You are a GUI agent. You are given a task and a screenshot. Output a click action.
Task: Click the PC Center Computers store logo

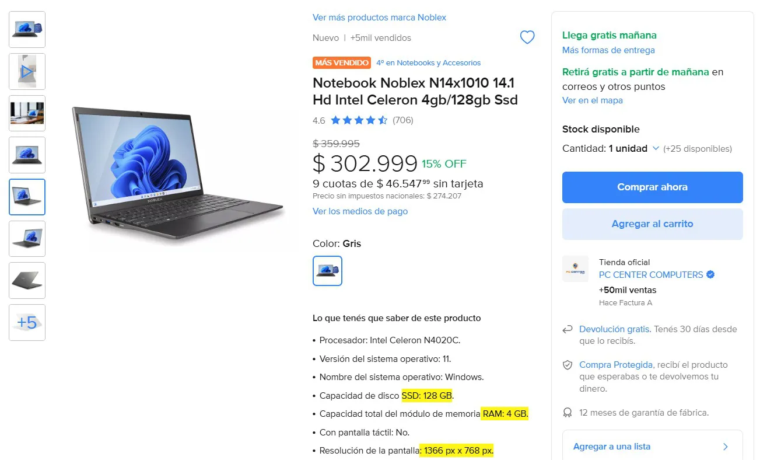point(575,269)
